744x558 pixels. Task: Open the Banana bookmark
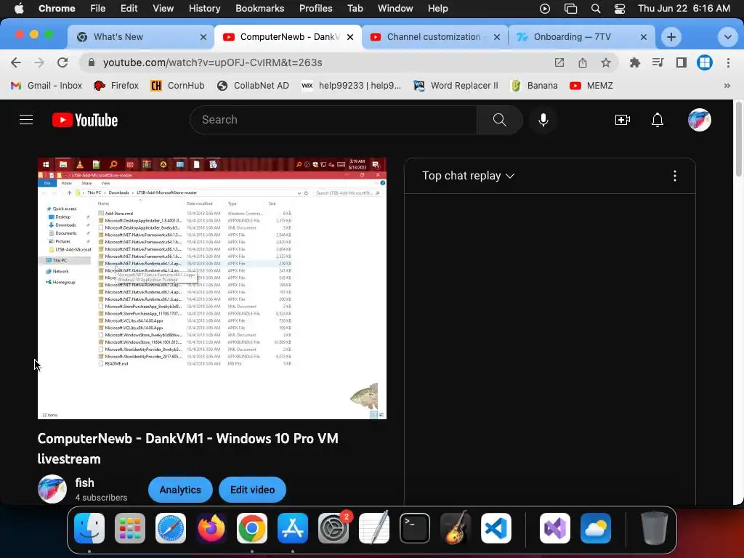tap(534, 86)
